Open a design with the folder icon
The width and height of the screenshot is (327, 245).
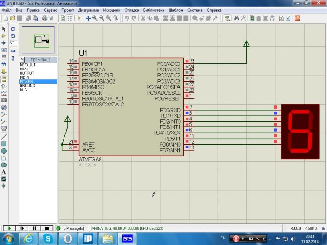[13, 18]
